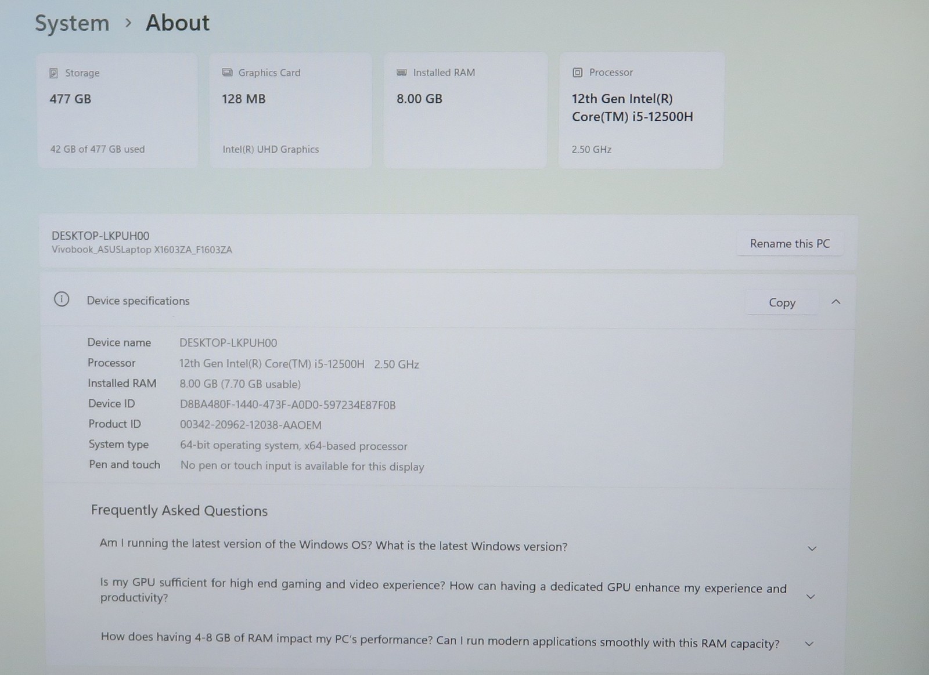
Task: Select the Product ID value 00342-20962-12038-AAOEM
Action: click(x=251, y=425)
